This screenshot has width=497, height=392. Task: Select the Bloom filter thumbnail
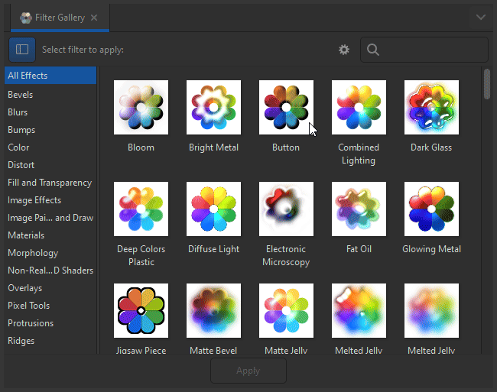tap(141, 107)
